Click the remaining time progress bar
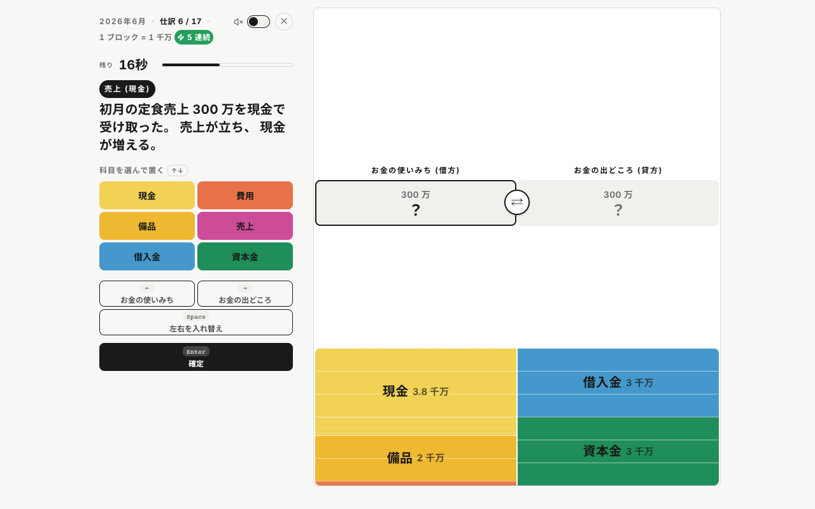Image resolution: width=815 pixels, height=509 pixels. pos(227,65)
